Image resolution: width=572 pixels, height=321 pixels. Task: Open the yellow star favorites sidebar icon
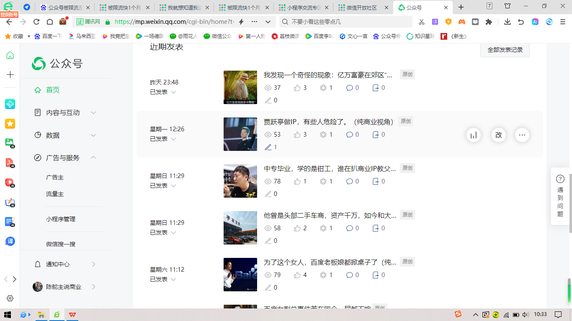[10, 123]
